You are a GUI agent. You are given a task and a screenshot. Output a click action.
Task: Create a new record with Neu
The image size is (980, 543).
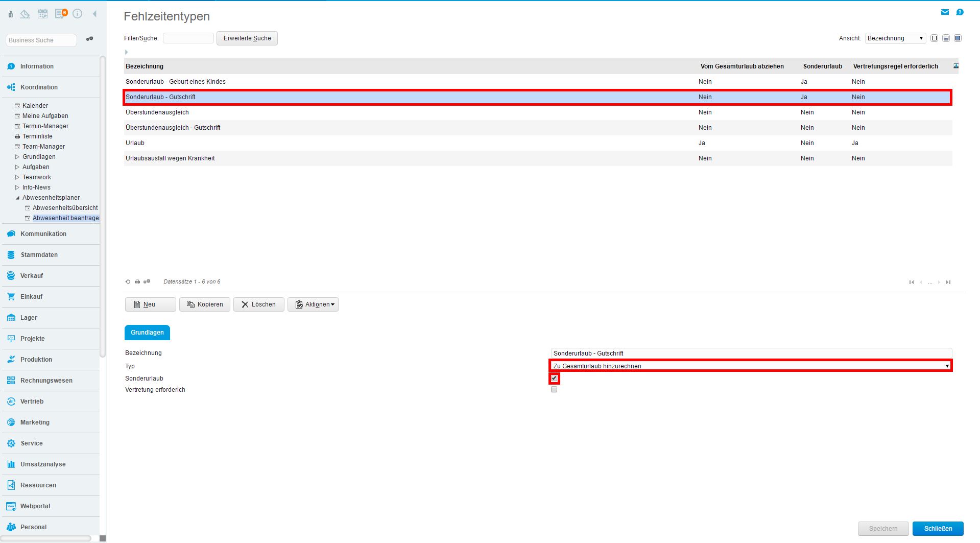pyautogui.click(x=151, y=304)
